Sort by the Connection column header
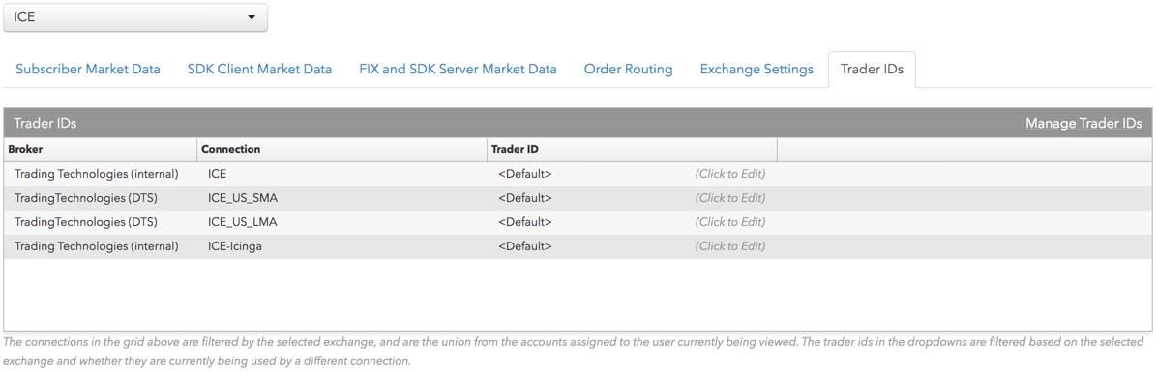The height and width of the screenshot is (372, 1157). [x=341, y=149]
